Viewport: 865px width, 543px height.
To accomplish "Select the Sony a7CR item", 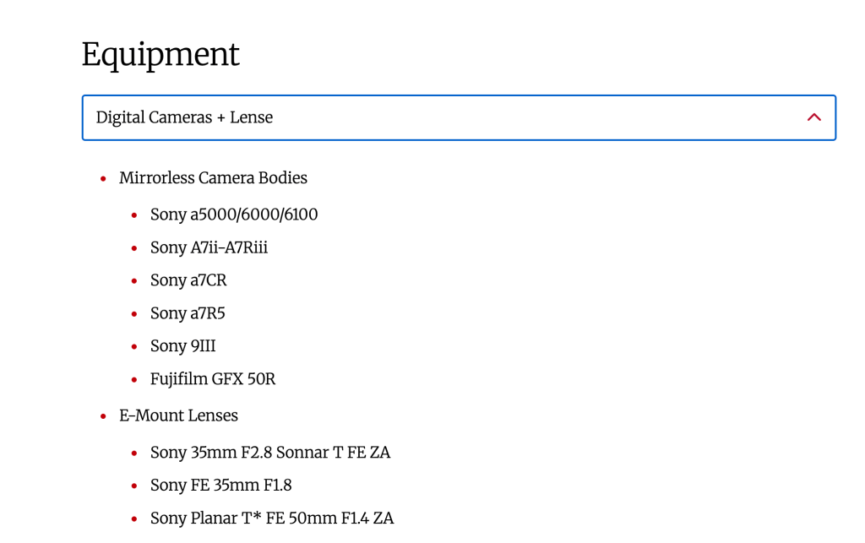I will pos(188,280).
